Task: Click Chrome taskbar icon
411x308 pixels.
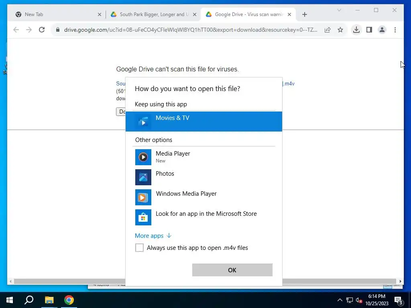Action: [x=69, y=300]
